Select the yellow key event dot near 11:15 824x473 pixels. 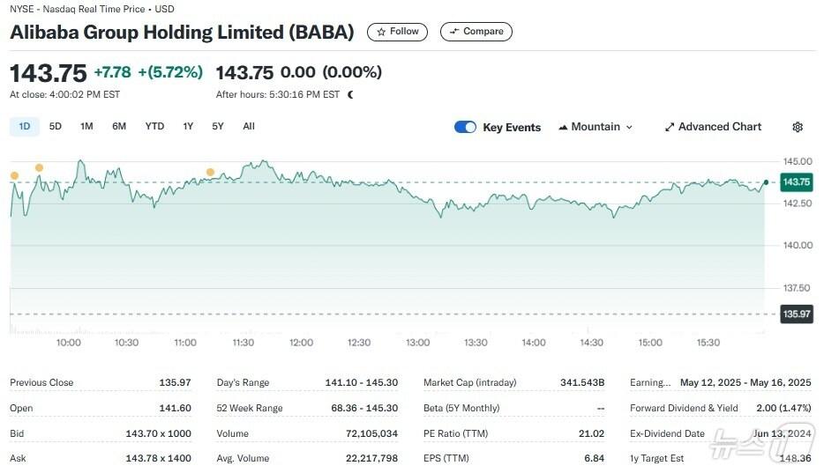pos(210,172)
